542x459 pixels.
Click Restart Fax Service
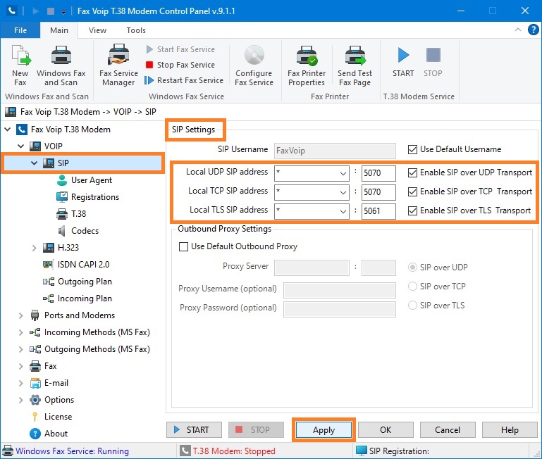(x=184, y=80)
